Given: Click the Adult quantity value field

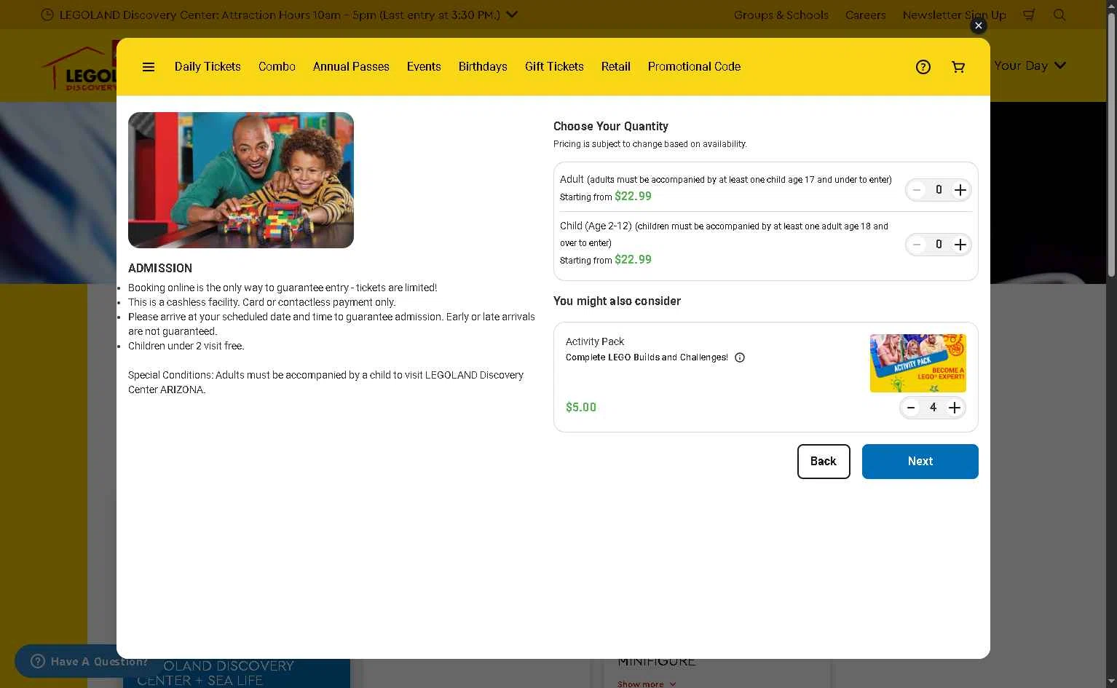Looking at the screenshot, I should [939, 190].
